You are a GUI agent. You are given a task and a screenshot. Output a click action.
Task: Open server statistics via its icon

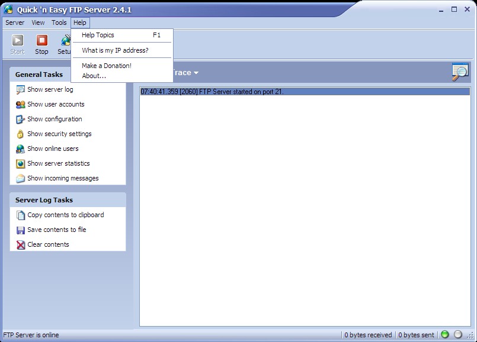[20, 164]
